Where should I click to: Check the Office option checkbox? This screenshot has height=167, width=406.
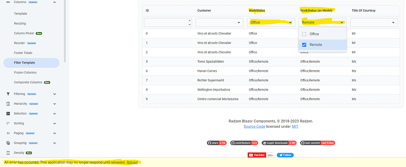(304, 34)
